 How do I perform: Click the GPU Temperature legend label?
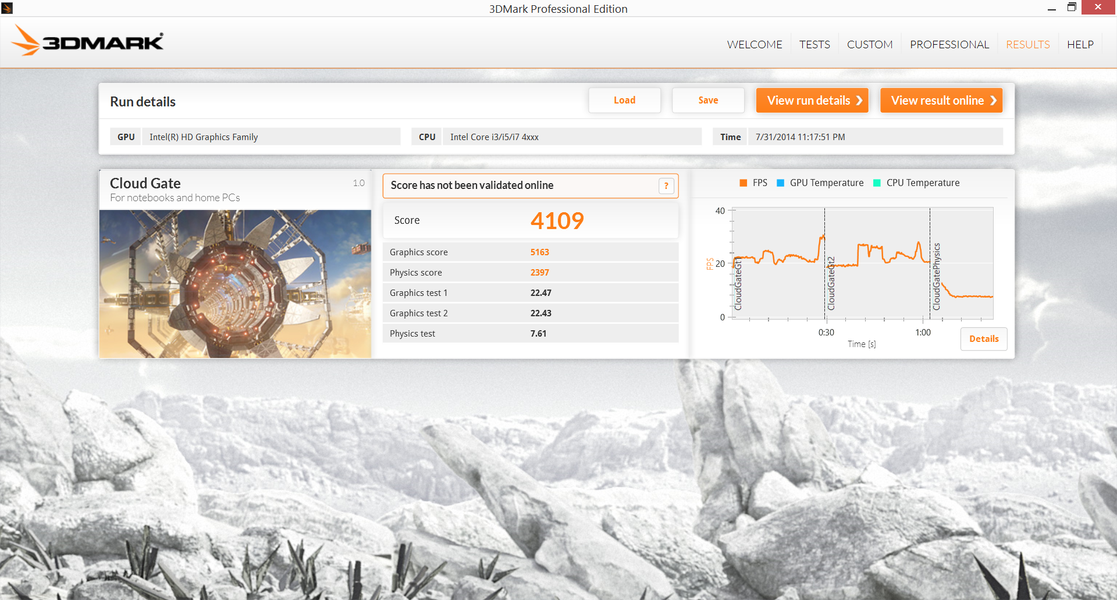(x=827, y=183)
